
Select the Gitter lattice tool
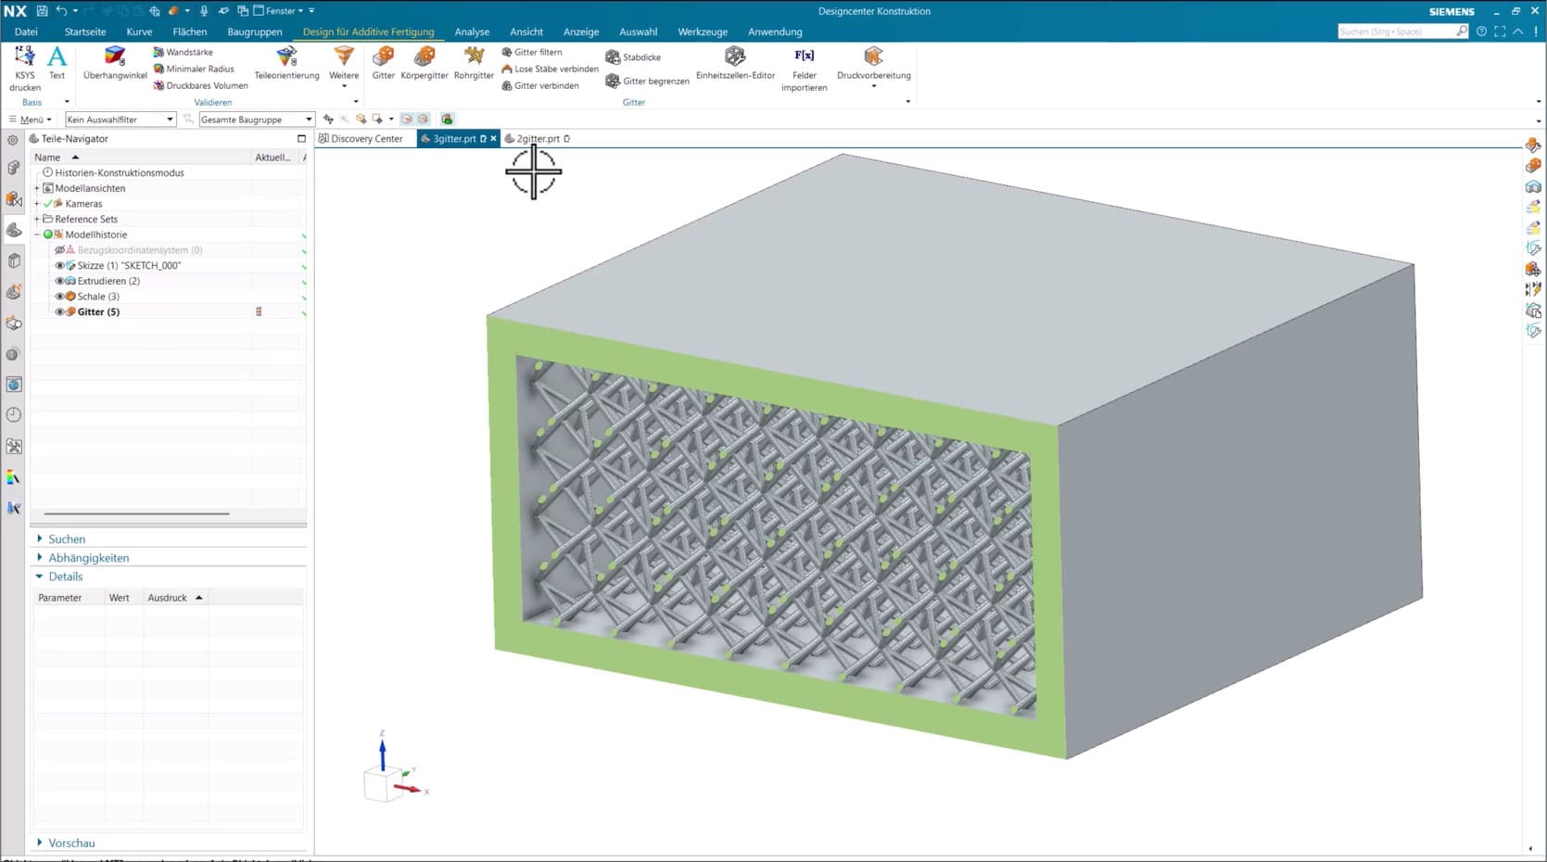383,57
